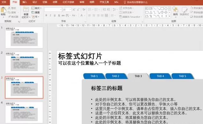The width and height of the screenshot is (203, 124).
Task: Click the 重置 reset slide button
Action: (x=36, y=12)
